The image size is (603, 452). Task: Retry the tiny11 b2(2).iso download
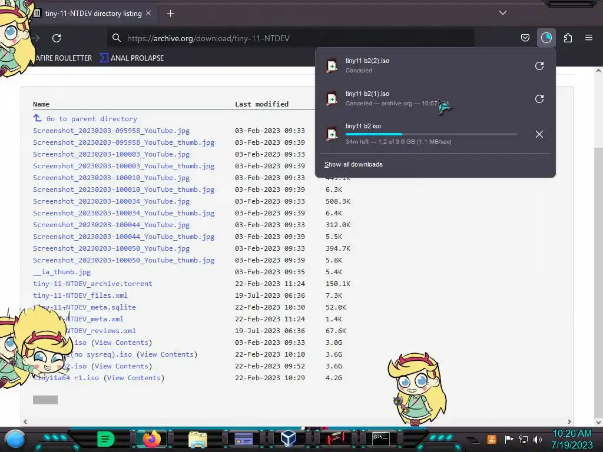(539, 66)
